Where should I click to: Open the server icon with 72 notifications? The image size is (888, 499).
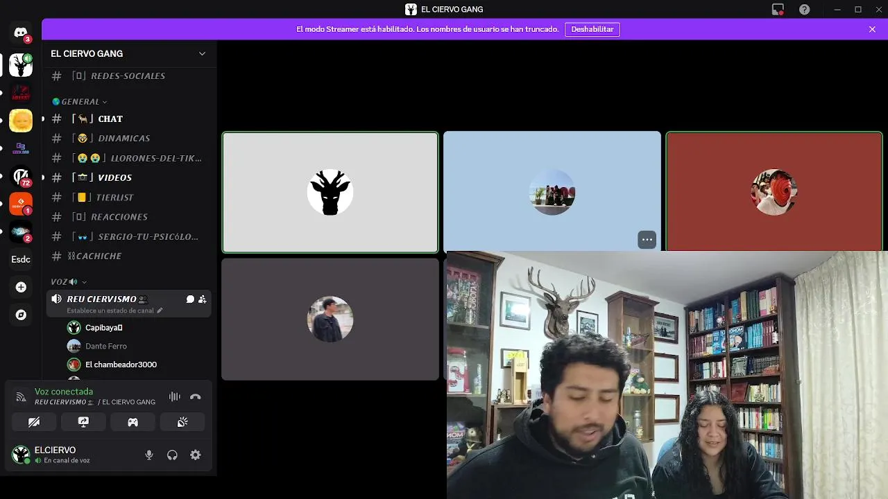21,176
